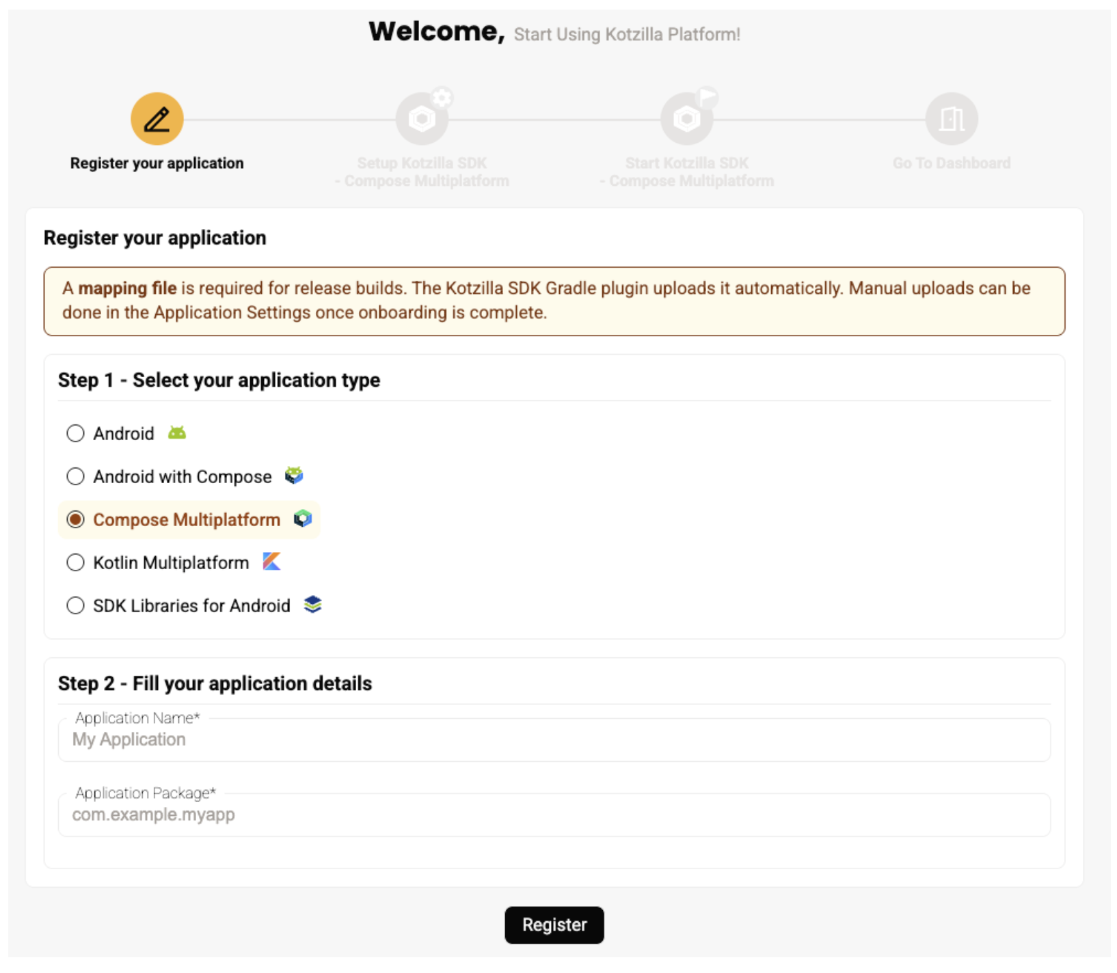The image size is (1117, 973).
Task: Focus the Application Name input field
Action: click(554, 740)
